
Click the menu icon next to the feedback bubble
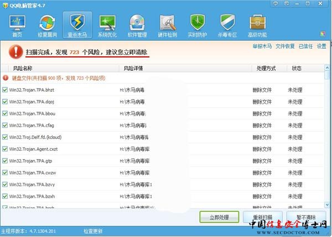287,3
